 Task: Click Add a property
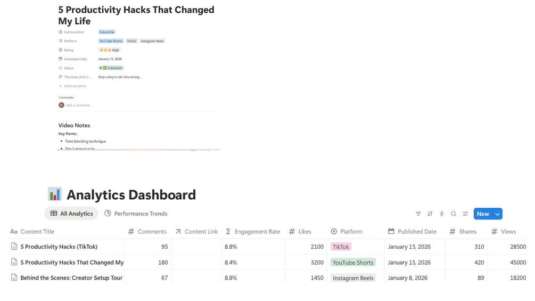click(75, 86)
